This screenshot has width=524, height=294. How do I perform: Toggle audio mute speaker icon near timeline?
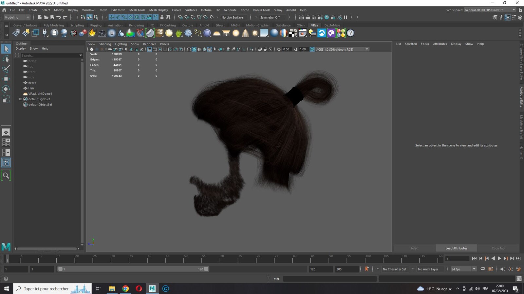[x=502, y=269]
